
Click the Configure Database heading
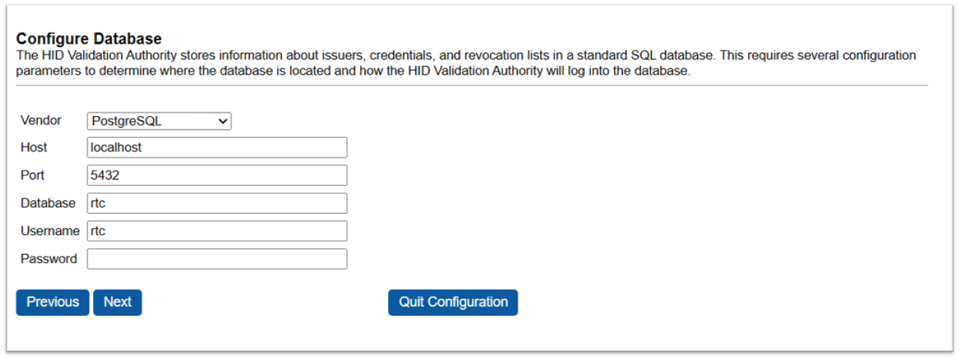pos(89,38)
